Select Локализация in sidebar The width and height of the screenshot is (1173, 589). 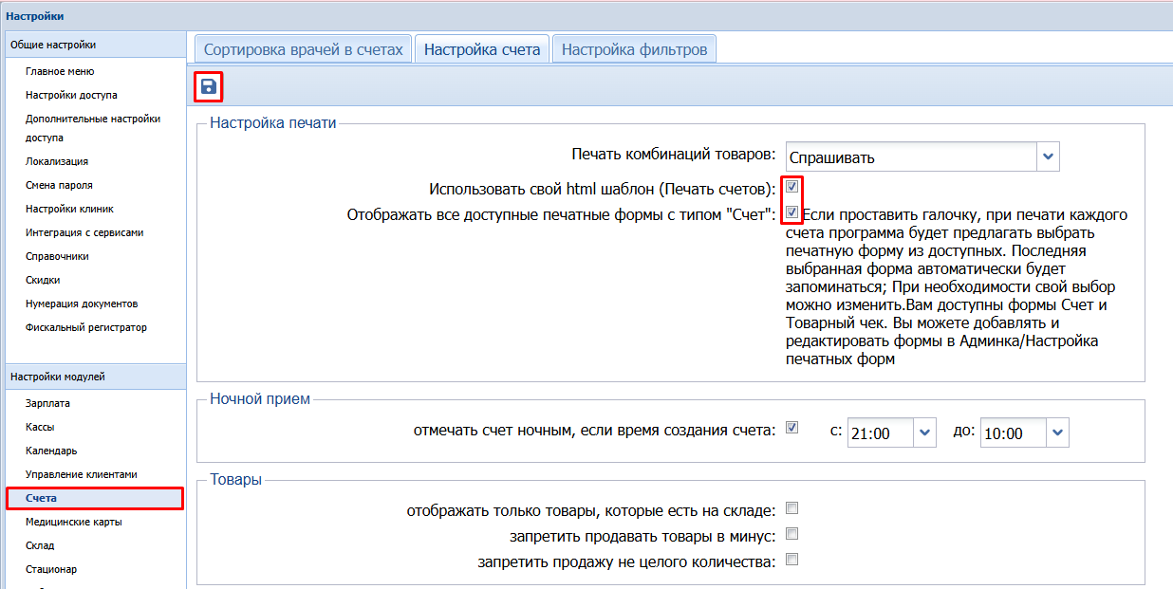click(57, 161)
